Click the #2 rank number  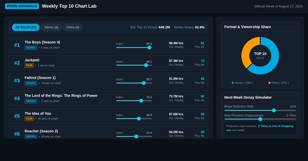click(17, 63)
